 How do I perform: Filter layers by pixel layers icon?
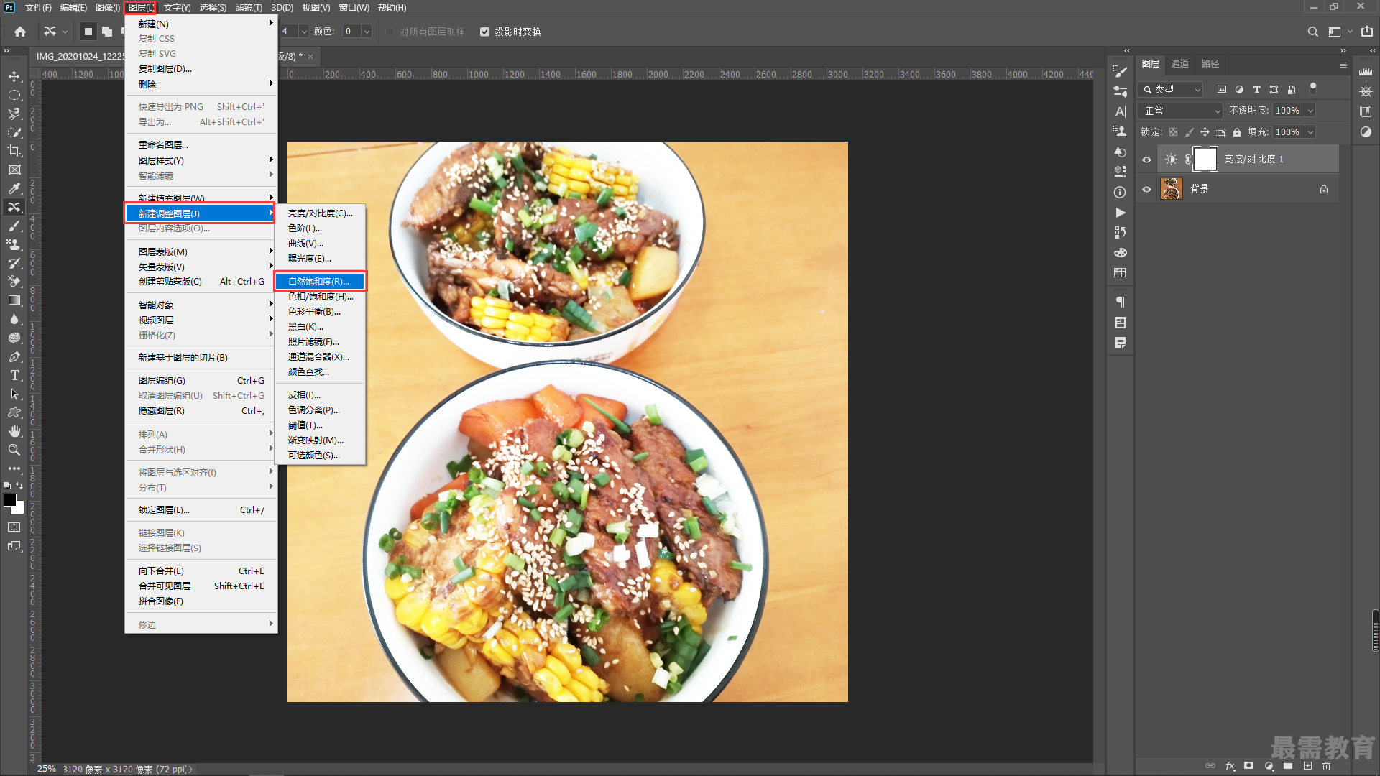pos(1221,90)
